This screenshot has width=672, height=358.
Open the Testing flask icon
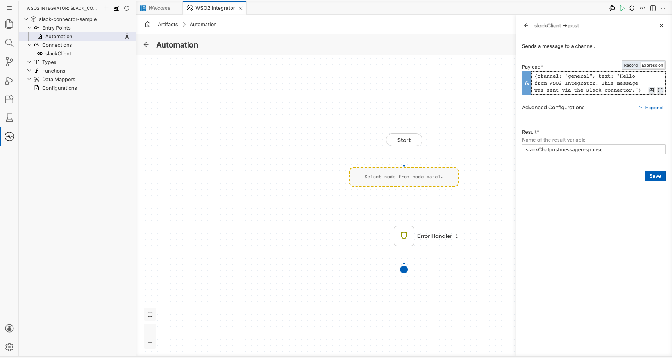9,118
